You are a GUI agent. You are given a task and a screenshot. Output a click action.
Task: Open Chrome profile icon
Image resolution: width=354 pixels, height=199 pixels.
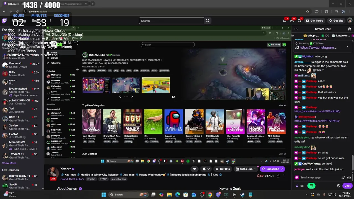(343, 12)
